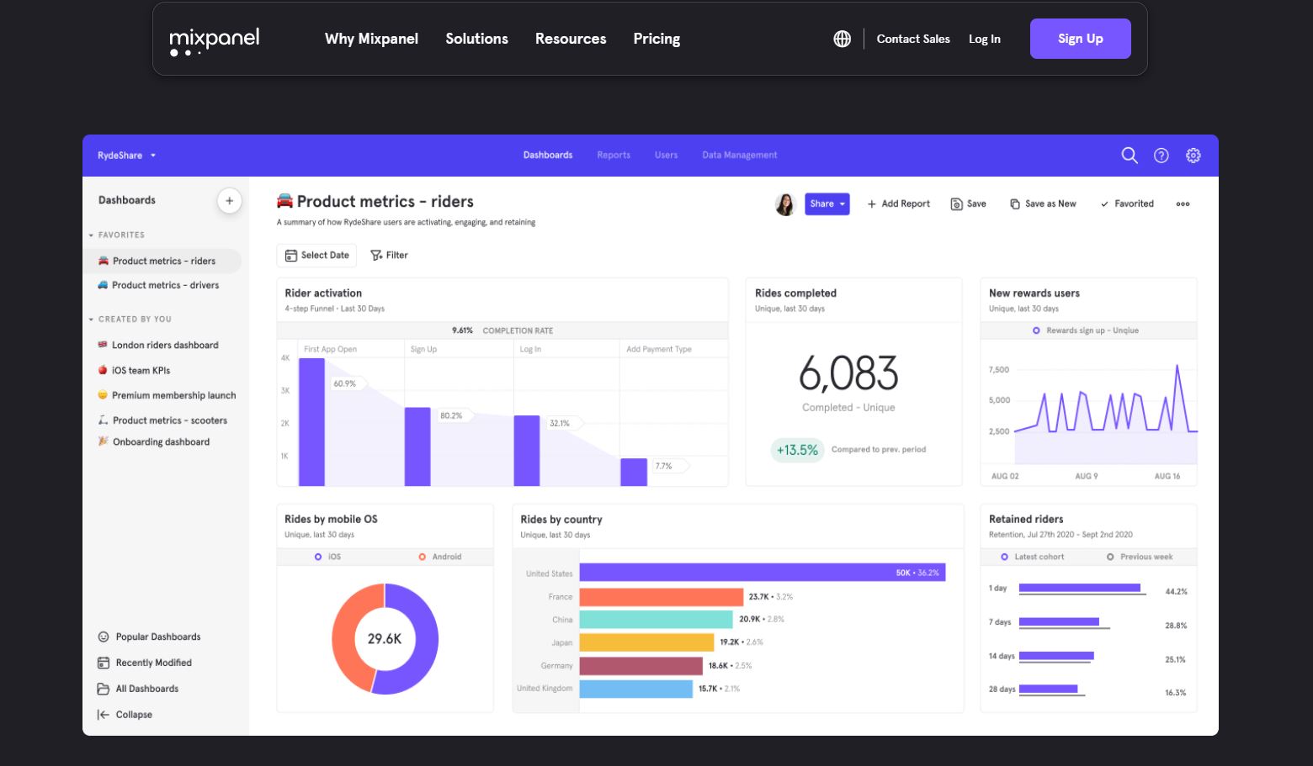1313x766 pixels.
Task: Switch to the Data Management tab
Action: 740,156
